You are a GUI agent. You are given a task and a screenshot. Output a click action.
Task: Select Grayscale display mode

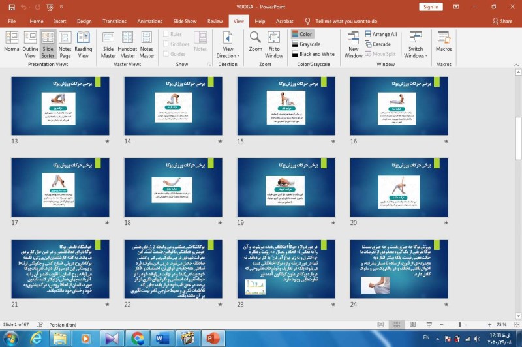tap(309, 44)
